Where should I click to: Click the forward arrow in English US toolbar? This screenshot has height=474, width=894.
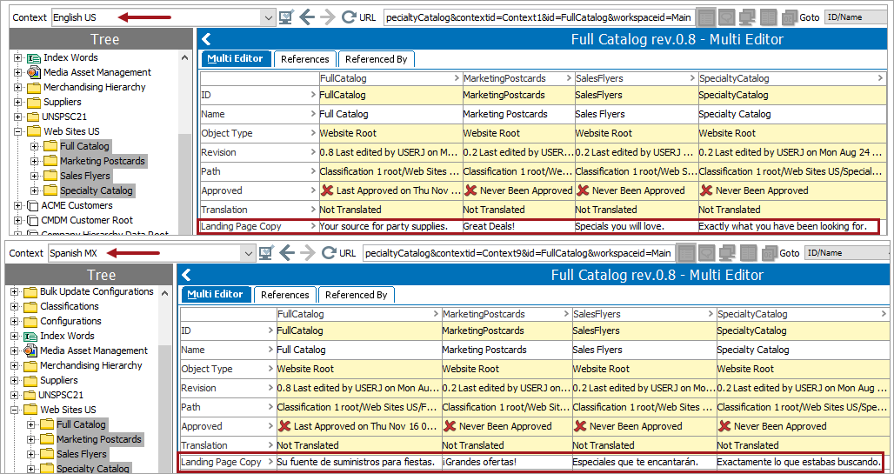pos(328,17)
